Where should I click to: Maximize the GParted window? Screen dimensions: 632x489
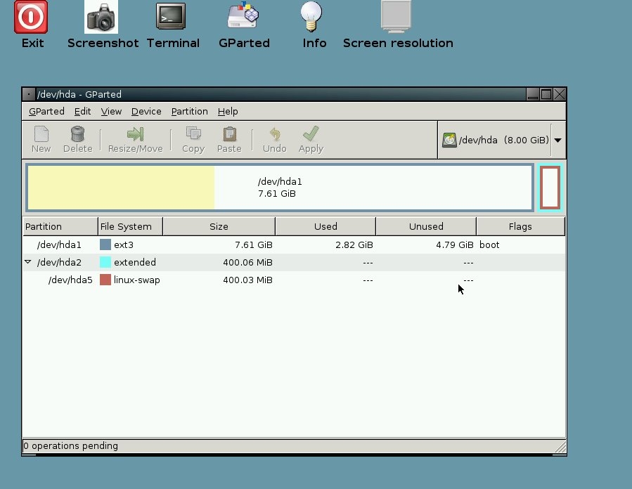[x=546, y=94]
